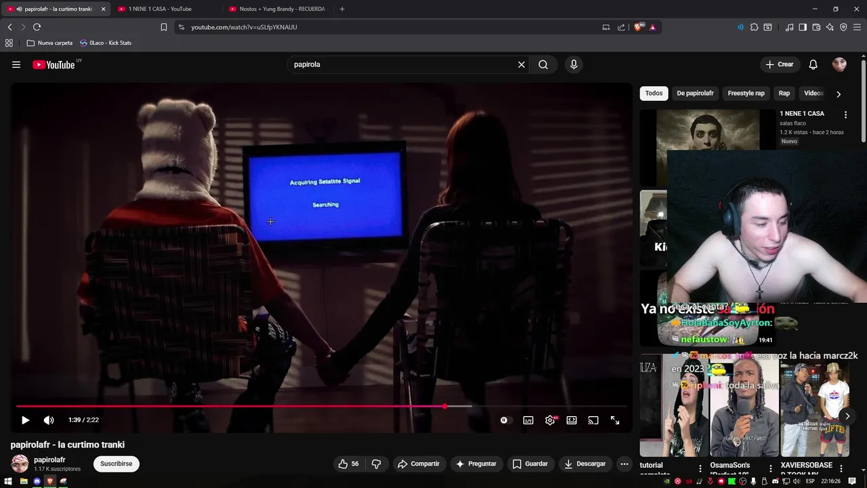The image size is (867, 488).
Task: Open the Windows Start menu
Action: pos(9,481)
